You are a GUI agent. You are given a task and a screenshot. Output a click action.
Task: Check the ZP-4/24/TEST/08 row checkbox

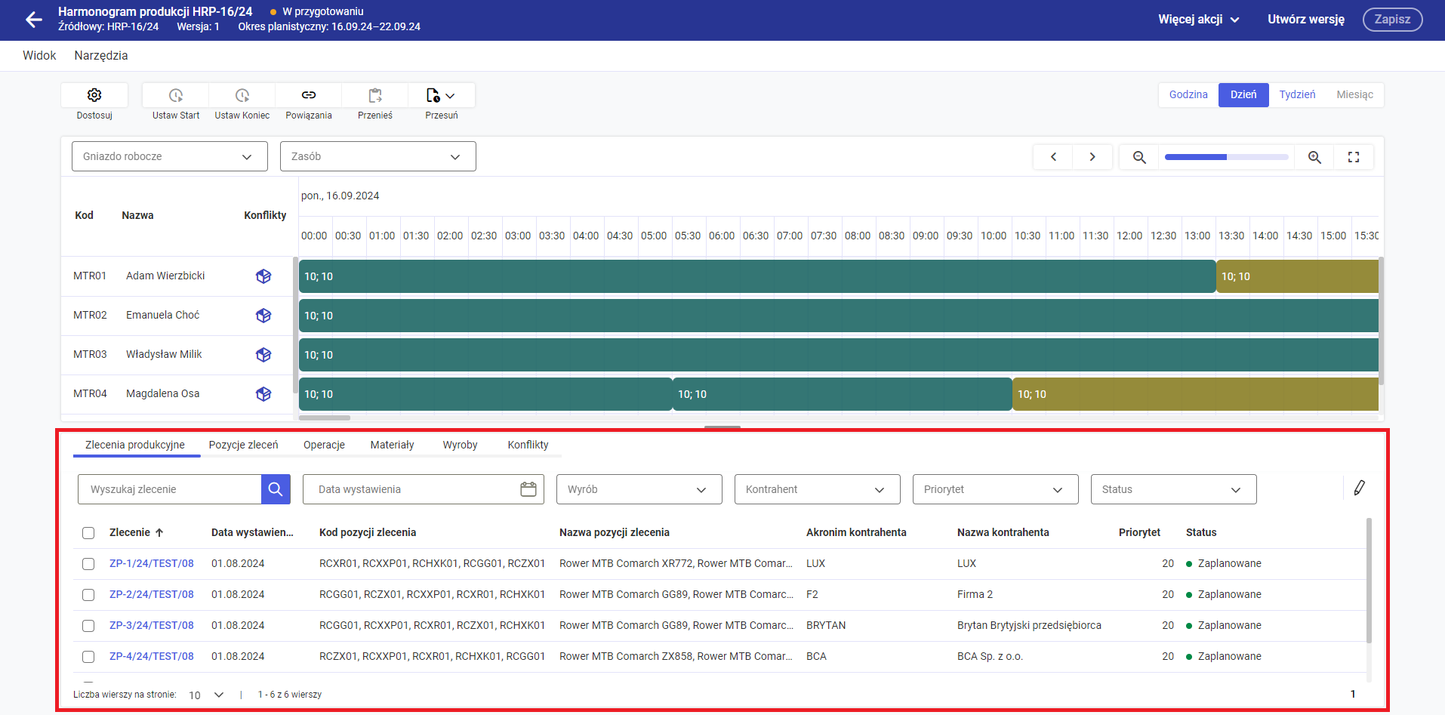(88, 657)
